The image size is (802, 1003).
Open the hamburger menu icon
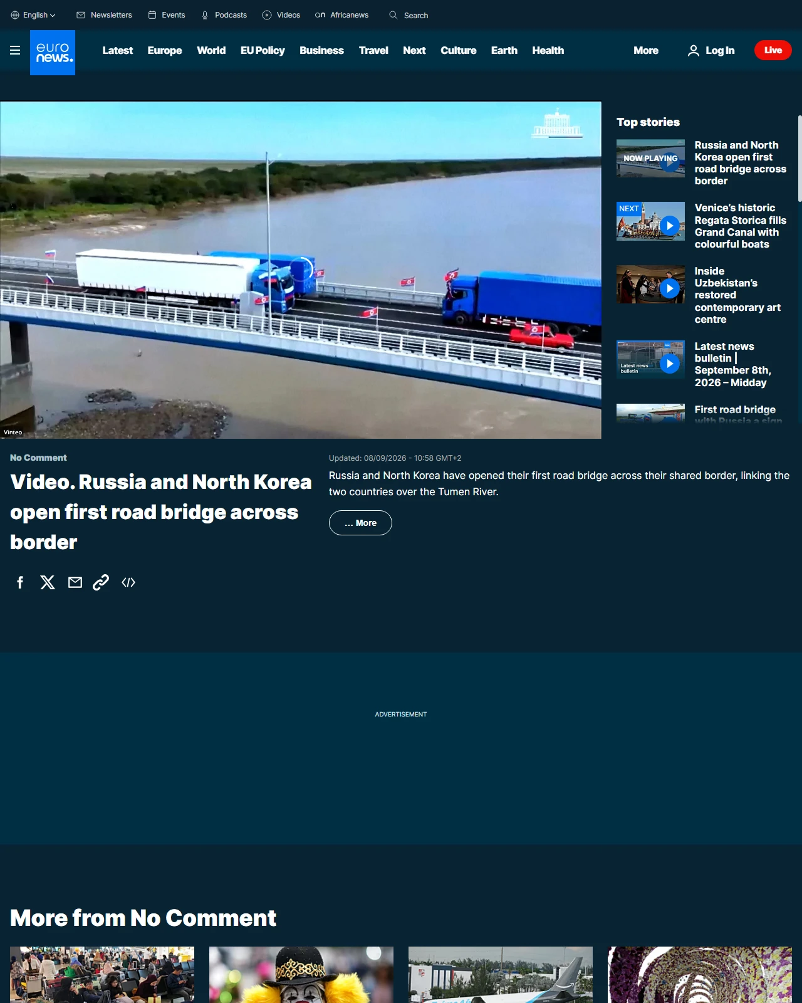click(x=15, y=50)
